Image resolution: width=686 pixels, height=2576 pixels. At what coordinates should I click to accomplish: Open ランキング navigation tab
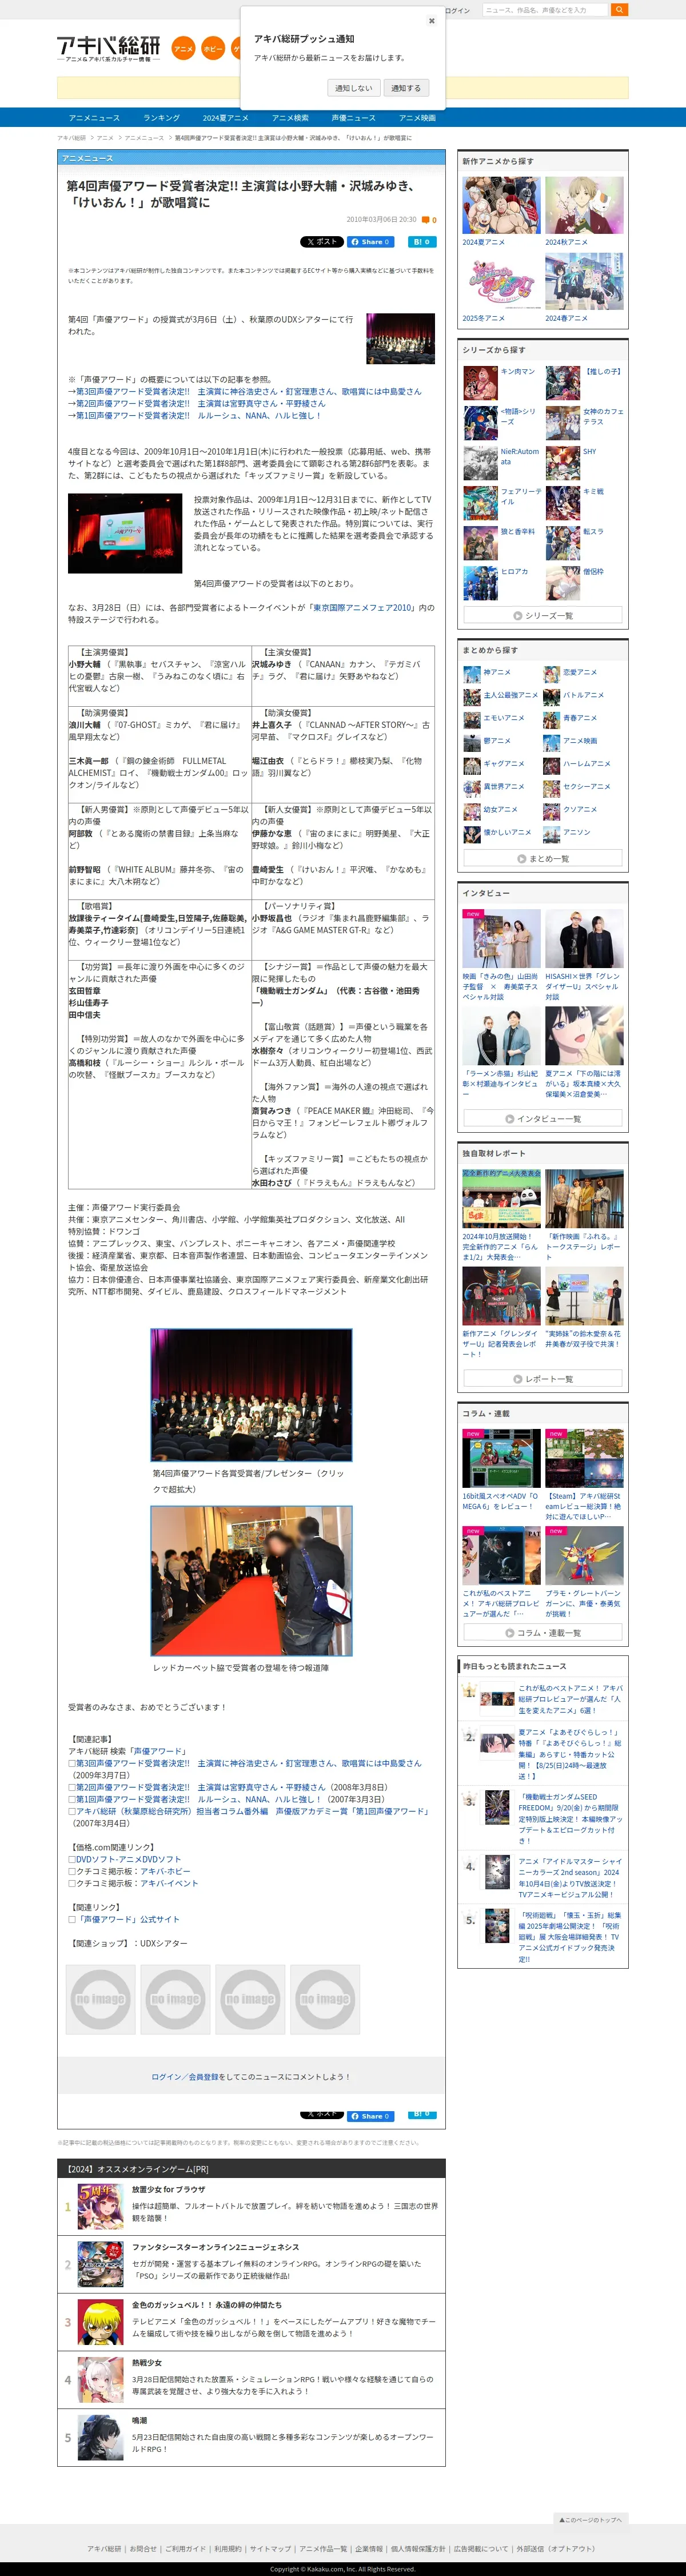tap(161, 118)
